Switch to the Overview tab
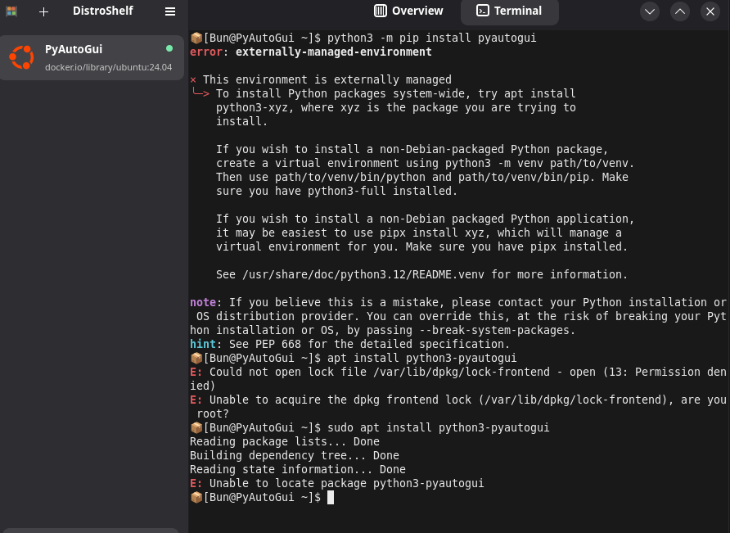 (x=408, y=11)
